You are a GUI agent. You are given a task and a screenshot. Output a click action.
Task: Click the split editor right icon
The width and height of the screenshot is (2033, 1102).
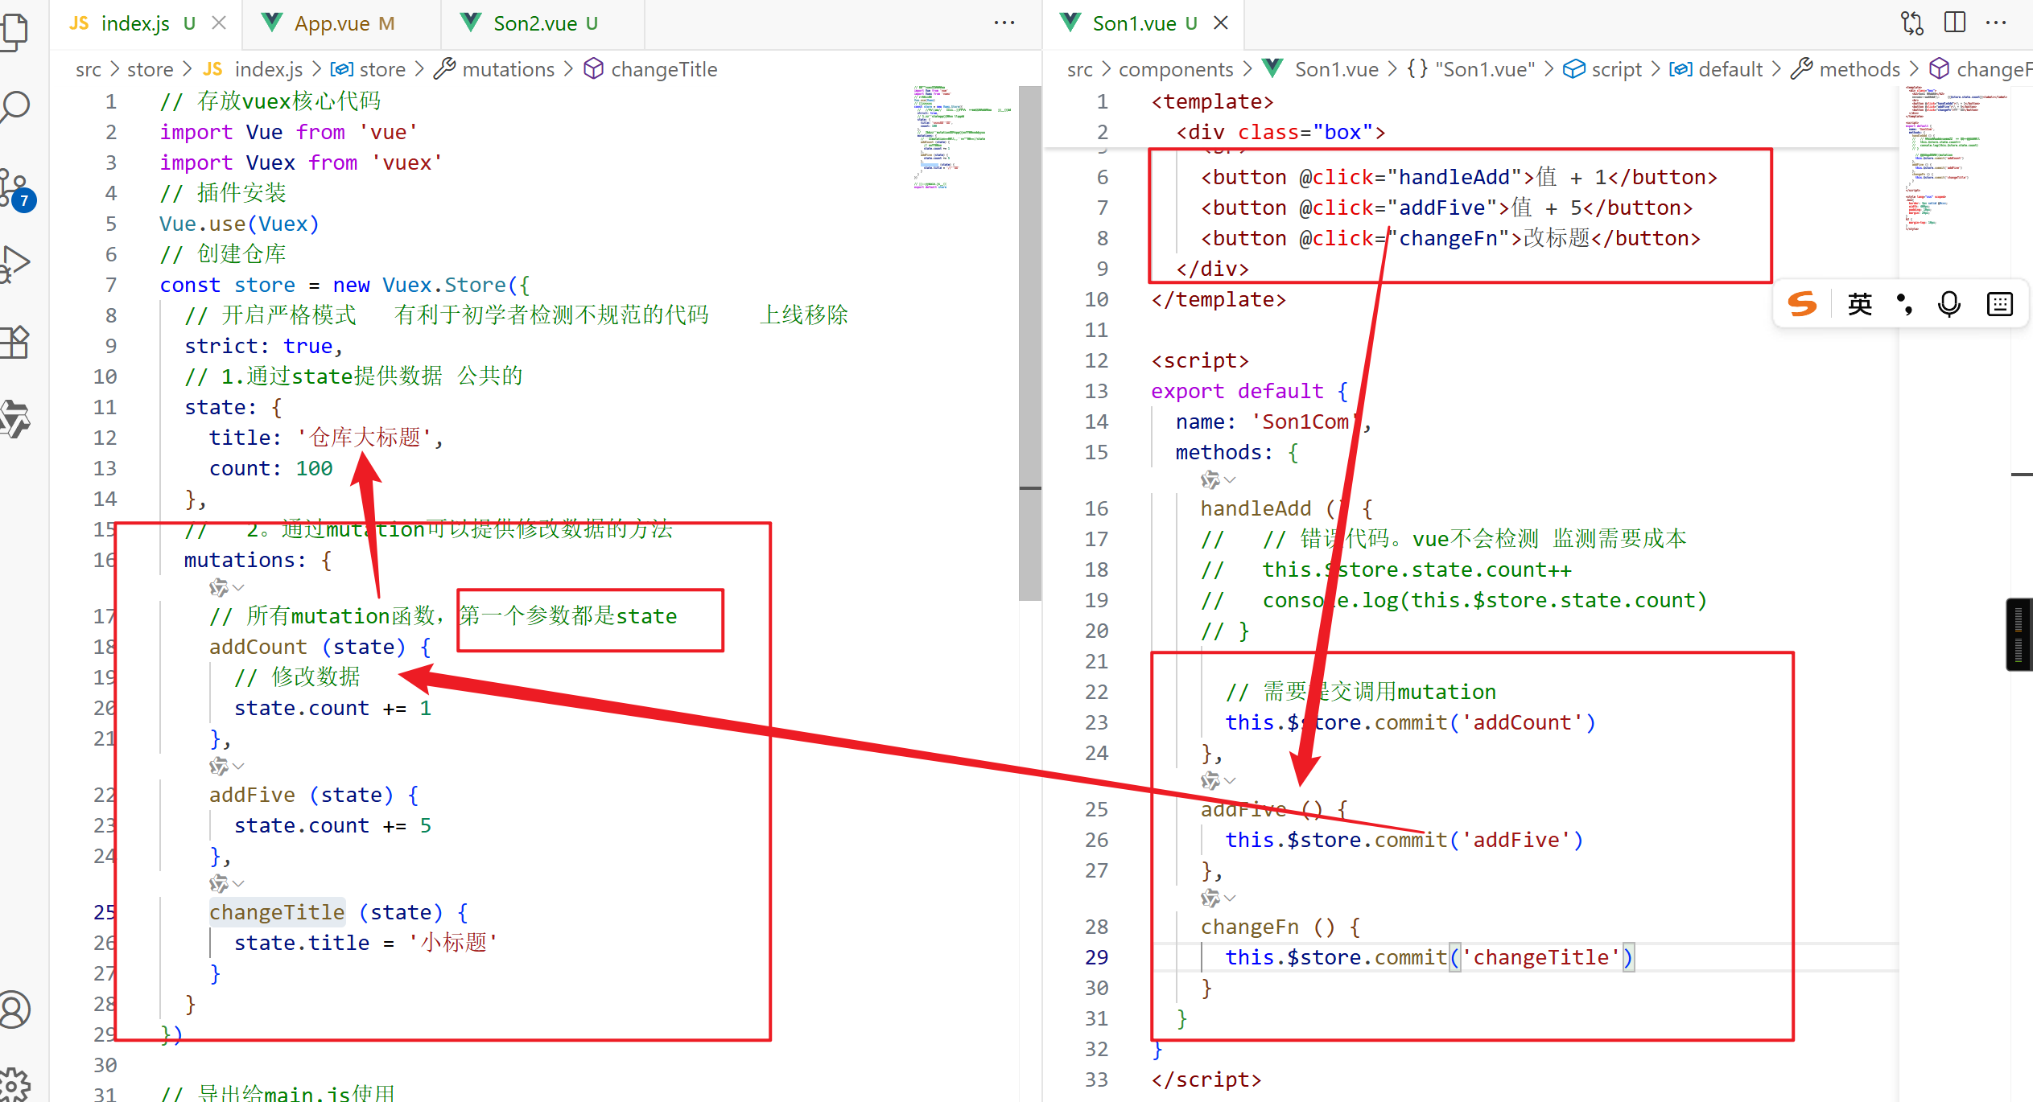click(1954, 23)
